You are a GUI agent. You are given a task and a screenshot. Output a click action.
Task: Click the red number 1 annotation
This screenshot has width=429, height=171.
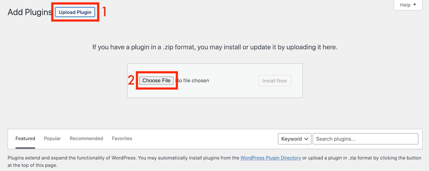tap(103, 12)
